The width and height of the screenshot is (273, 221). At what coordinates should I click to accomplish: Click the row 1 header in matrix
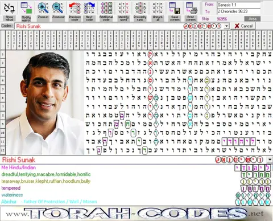point(3,55)
